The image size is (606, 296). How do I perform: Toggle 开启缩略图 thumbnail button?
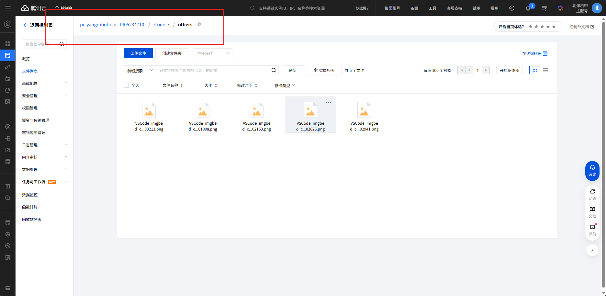coord(510,70)
